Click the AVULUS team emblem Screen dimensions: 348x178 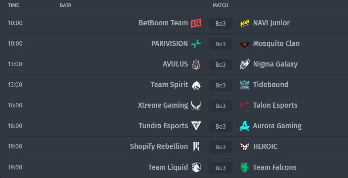pyautogui.click(x=196, y=64)
